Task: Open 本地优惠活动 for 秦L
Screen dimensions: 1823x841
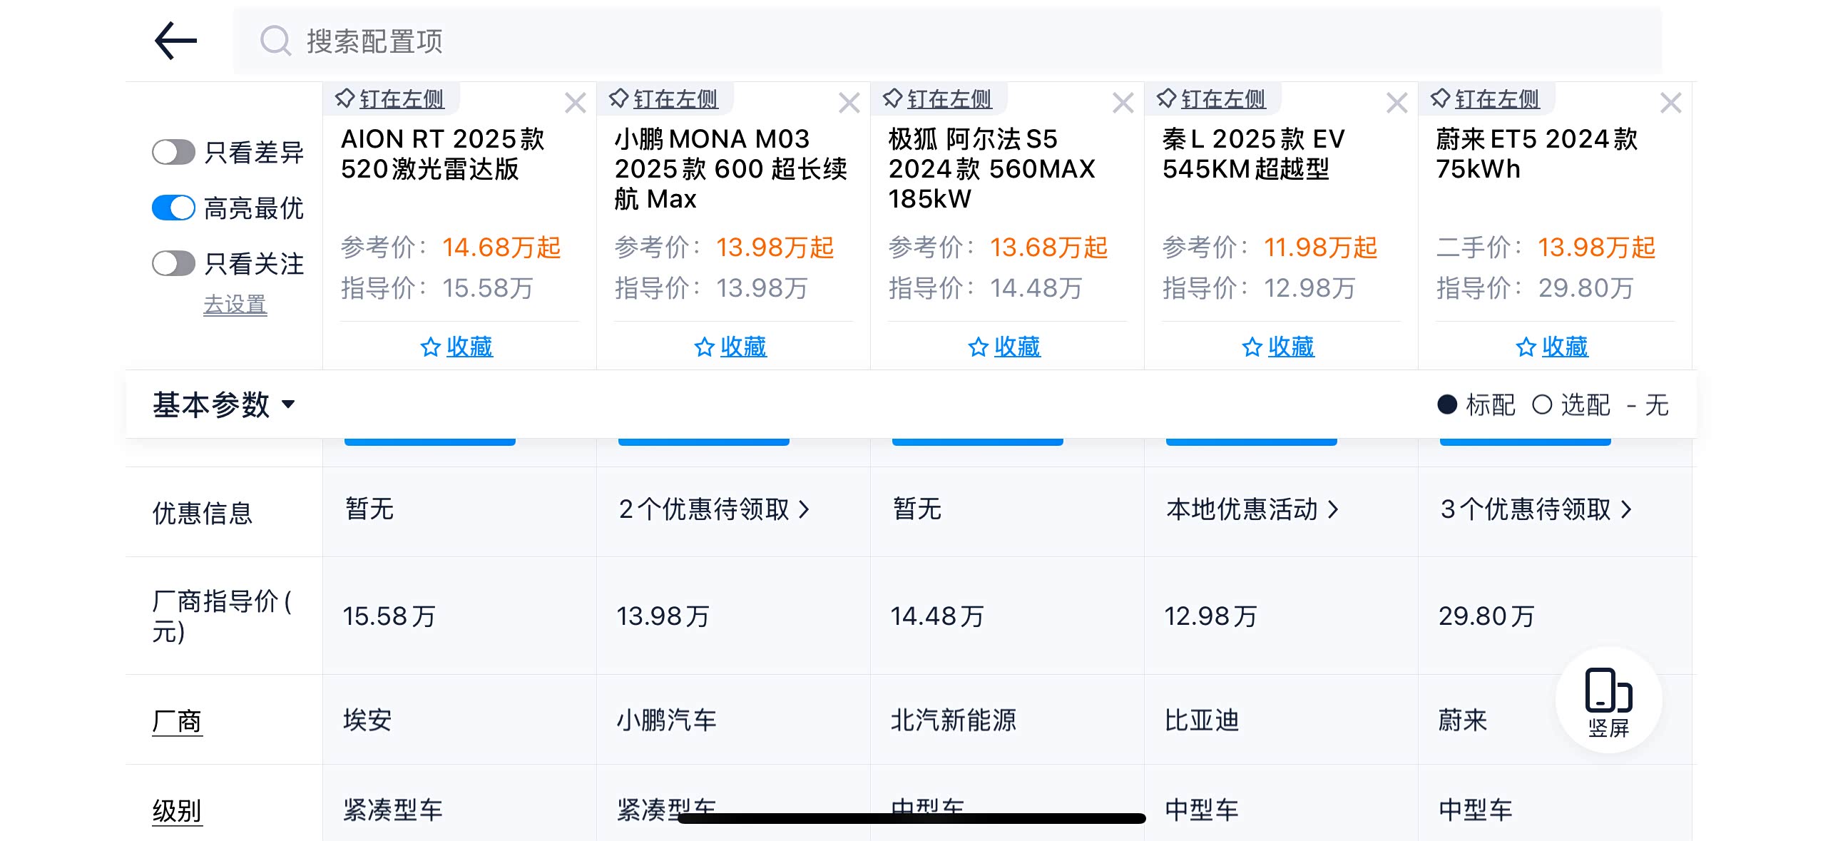Action: (1252, 509)
